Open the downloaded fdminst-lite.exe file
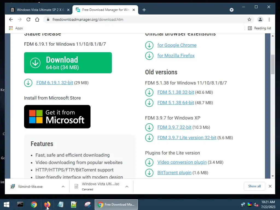The height and width of the screenshot is (210, 280). pos(30,186)
